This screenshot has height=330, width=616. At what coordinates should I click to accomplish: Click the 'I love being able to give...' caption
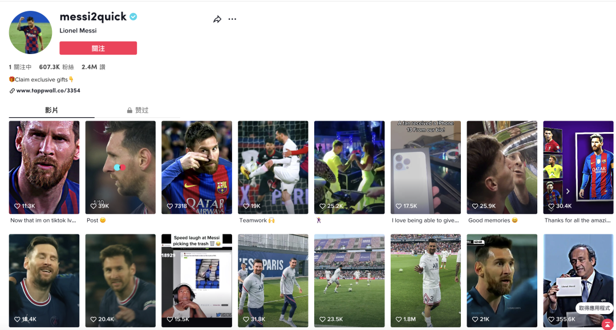[x=425, y=220]
